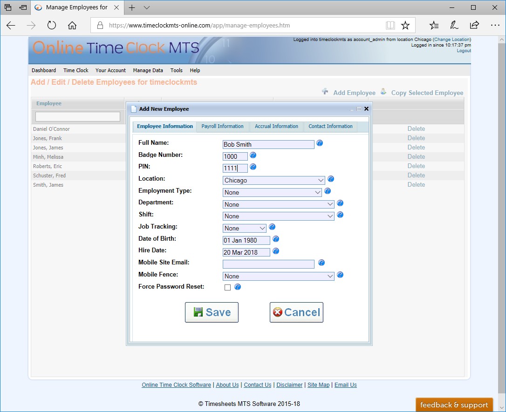Image resolution: width=506 pixels, height=412 pixels.
Task: Click the browser refresh icon
Action: coord(52,25)
